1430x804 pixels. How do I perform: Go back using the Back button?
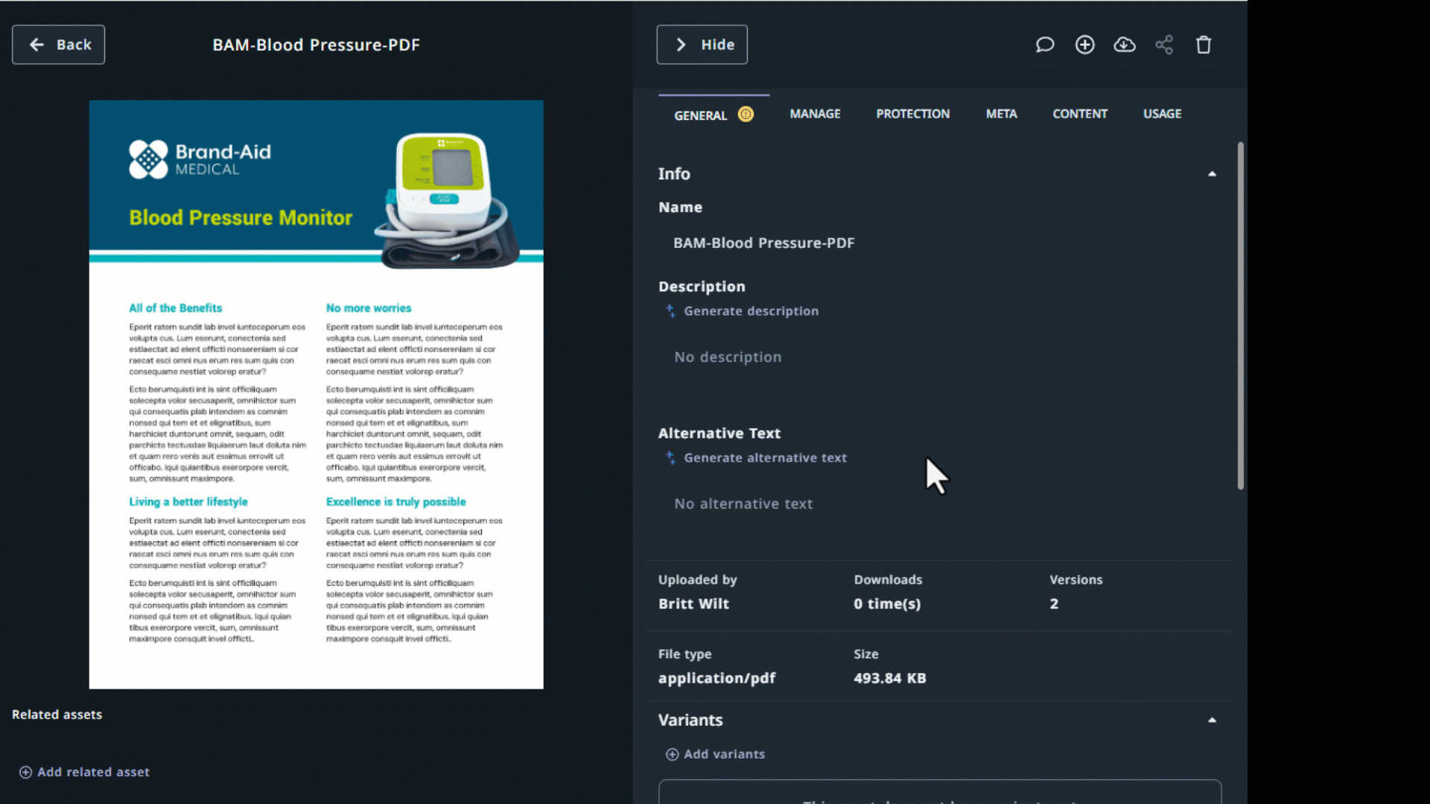click(58, 45)
